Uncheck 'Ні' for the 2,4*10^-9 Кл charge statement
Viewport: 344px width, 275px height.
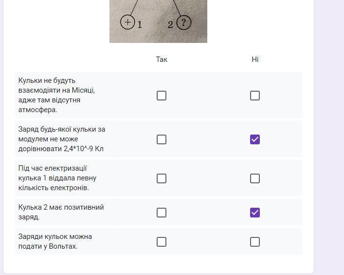pyautogui.click(x=255, y=139)
